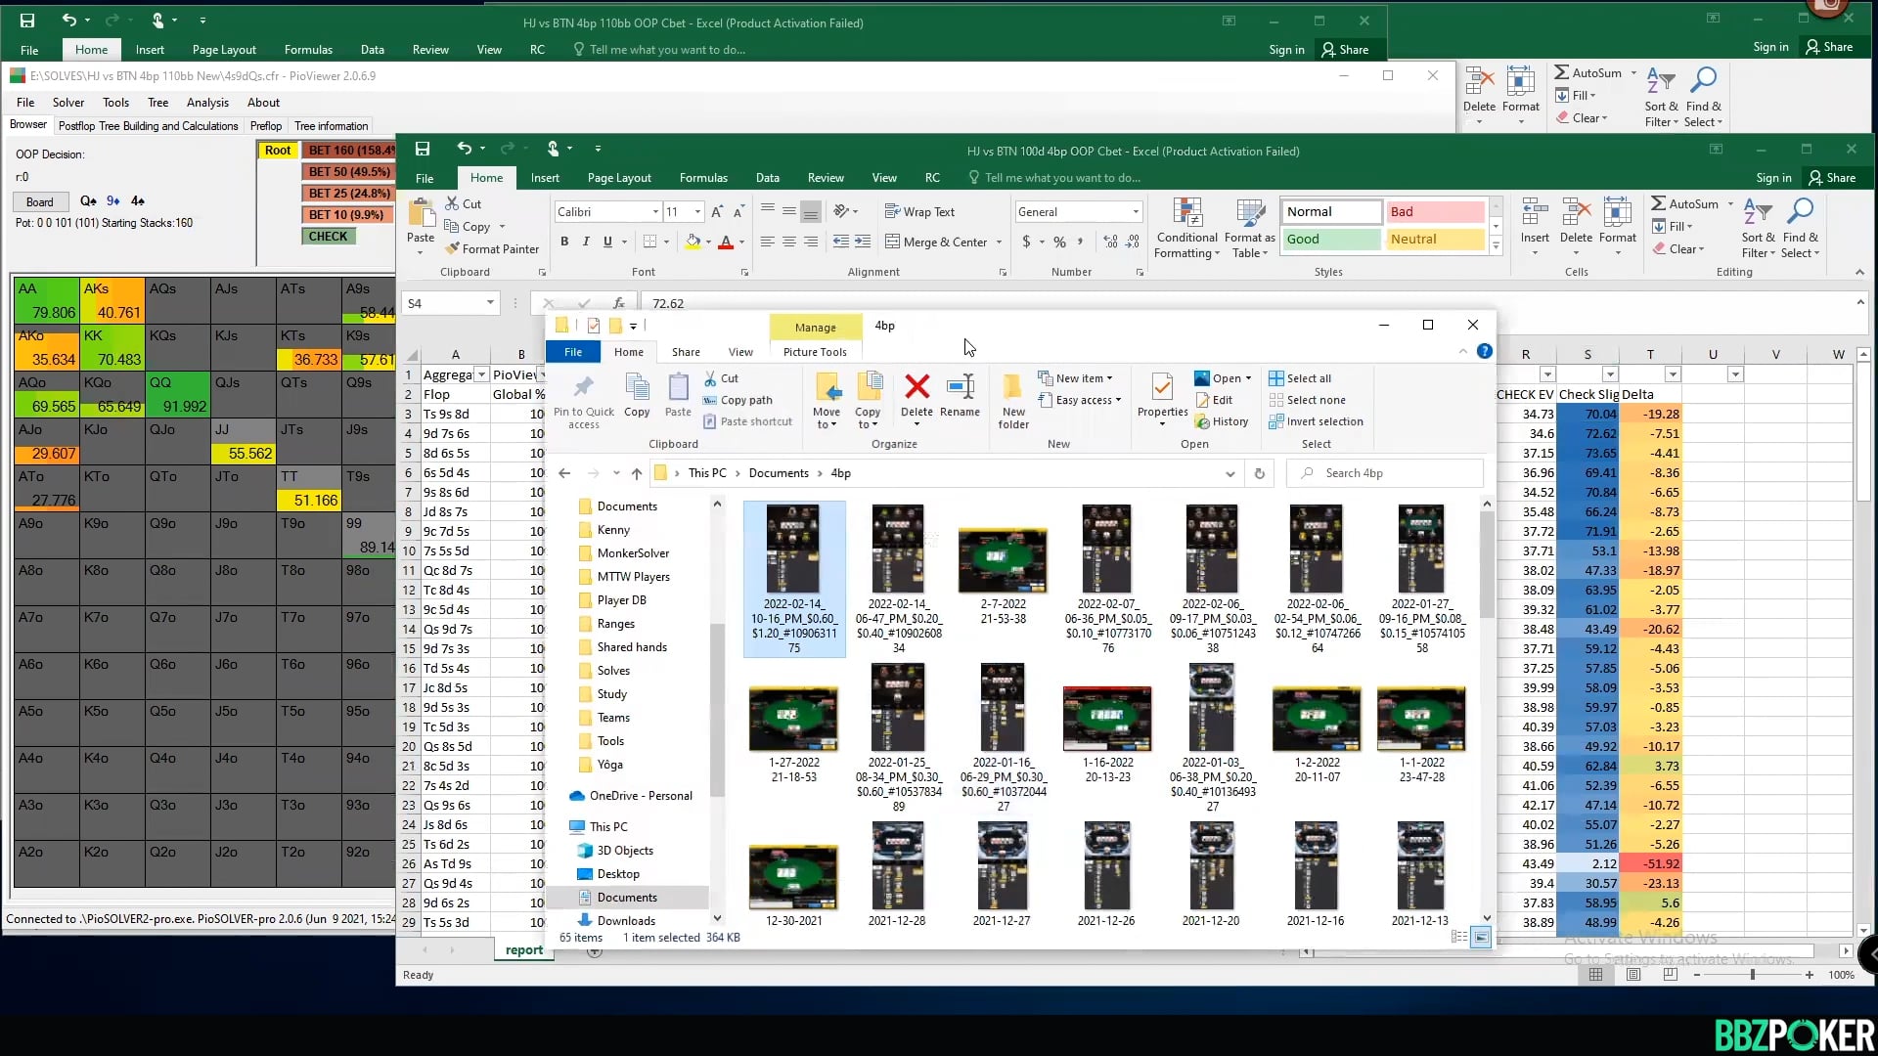
Task: Click the Explorer refresh button
Action: (x=1260, y=473)
